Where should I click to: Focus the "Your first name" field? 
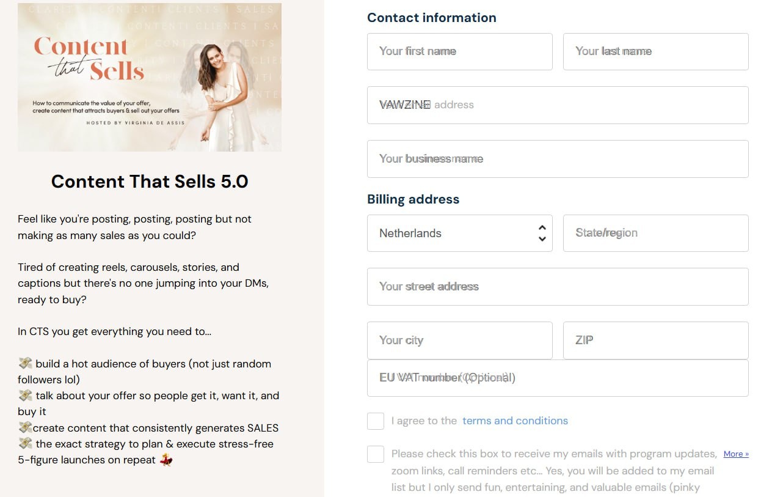pyautogui.click(x=459, y=51)
